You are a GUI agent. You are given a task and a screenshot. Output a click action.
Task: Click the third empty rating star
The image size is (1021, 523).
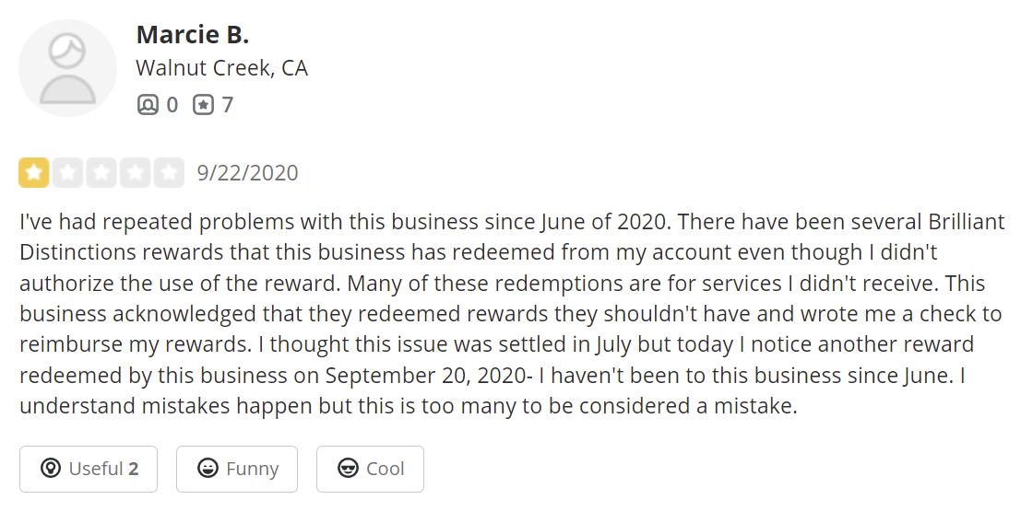point(101,173)
